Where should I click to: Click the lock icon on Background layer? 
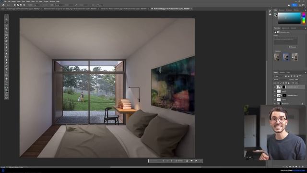pos(302,104)
